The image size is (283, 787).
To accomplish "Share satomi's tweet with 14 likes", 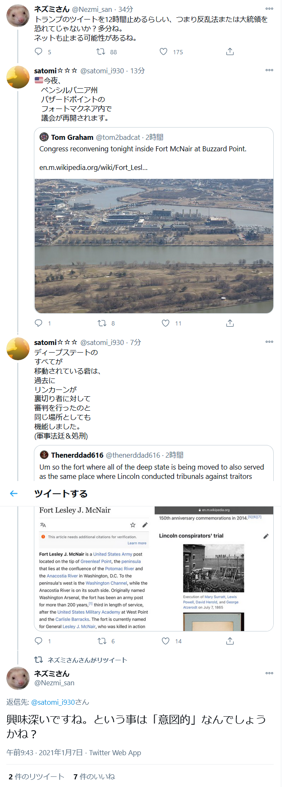I will (230, 641).
